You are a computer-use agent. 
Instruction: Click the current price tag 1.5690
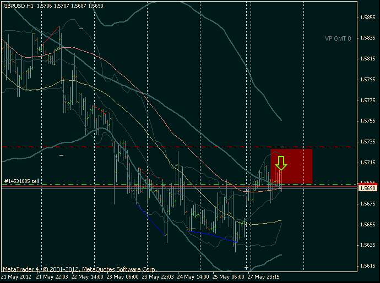coord(367,188)
